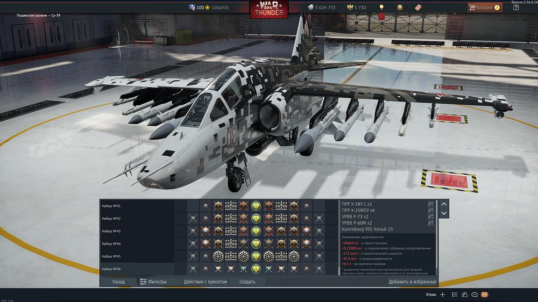
Task: Click the text Контейнер РЛС Копьё-25
Action: (x=367, y=229)
